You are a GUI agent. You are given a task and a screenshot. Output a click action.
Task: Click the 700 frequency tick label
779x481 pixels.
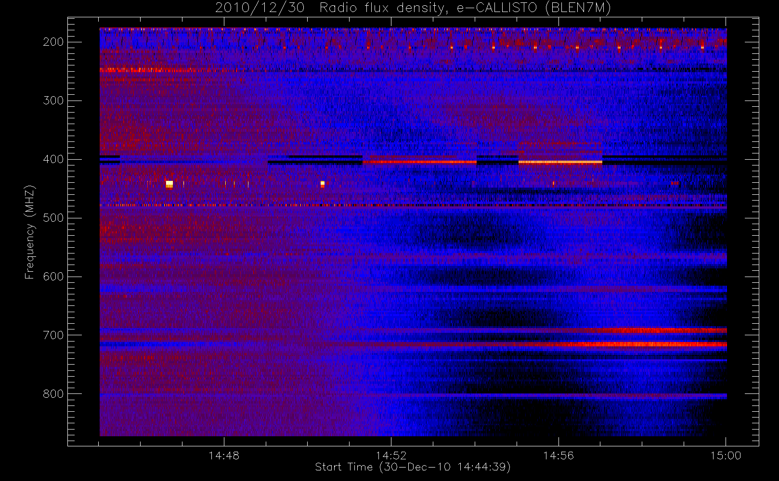click(x=53, y=335)
